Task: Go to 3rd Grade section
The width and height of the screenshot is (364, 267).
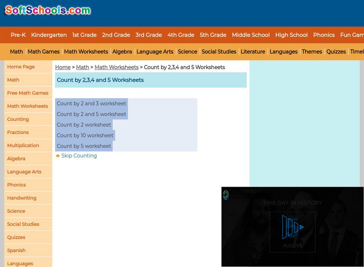Action: pos(149,35)
